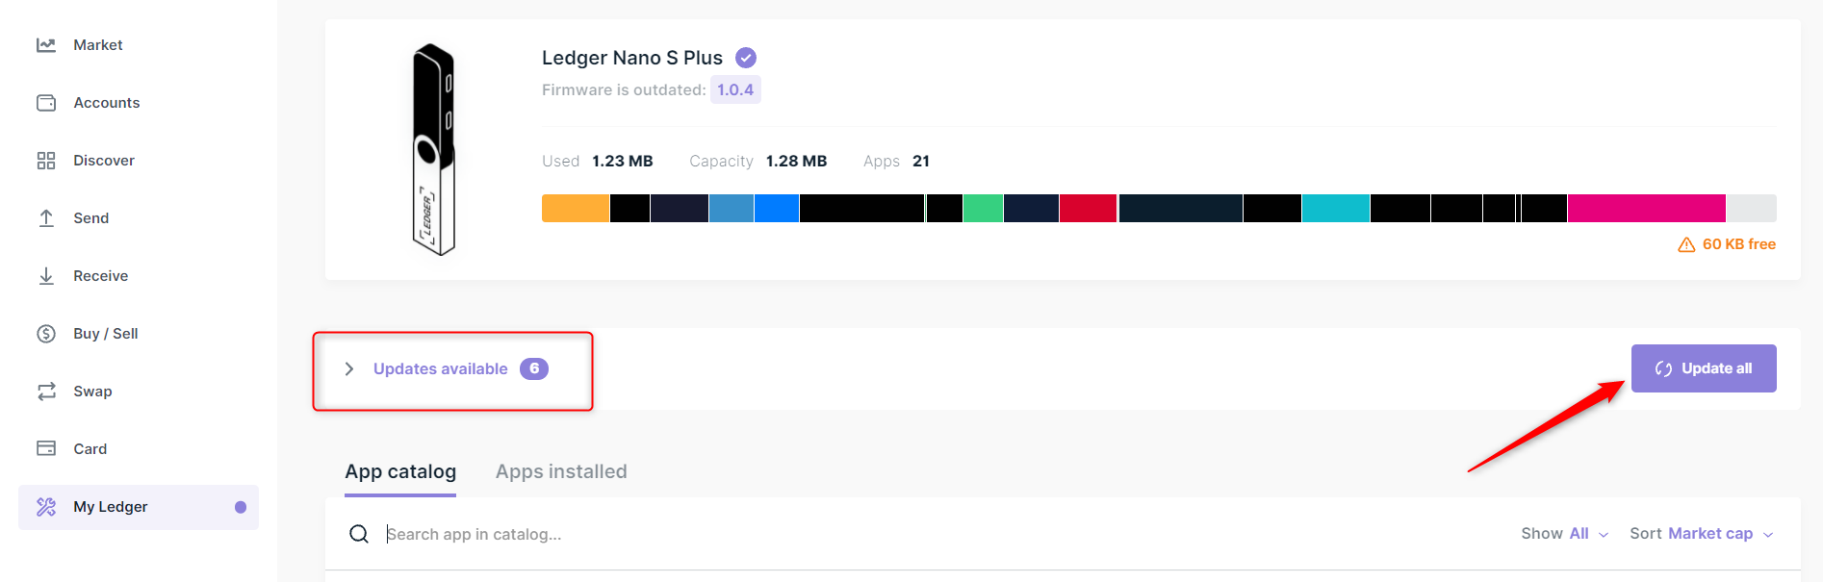Click the low-storage warning triangle icon
The image size is (1823, 582).
pyautogui.click(x=1686, y=245)
